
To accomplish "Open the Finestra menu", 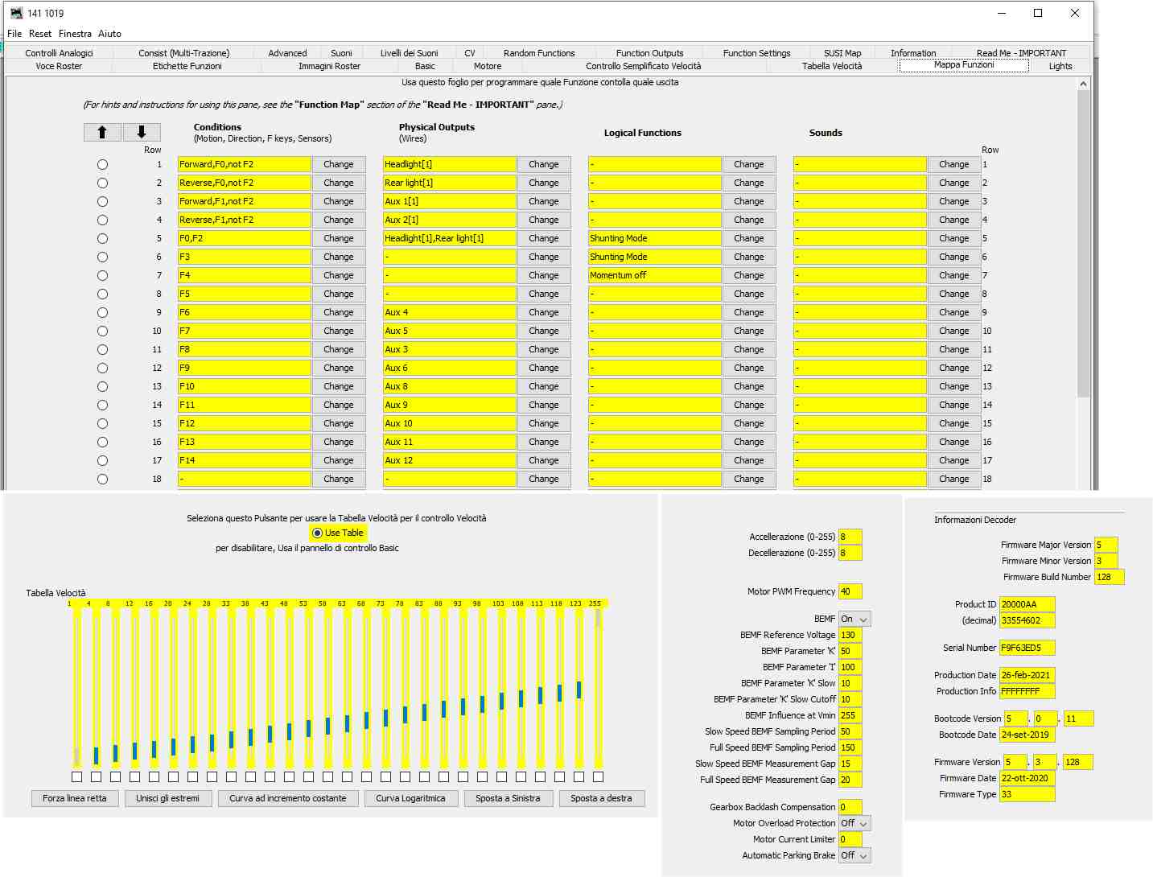I will click(75, 34).
